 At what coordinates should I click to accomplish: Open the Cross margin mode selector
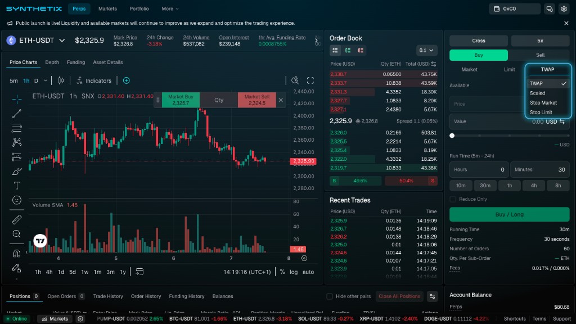(478, 40)
